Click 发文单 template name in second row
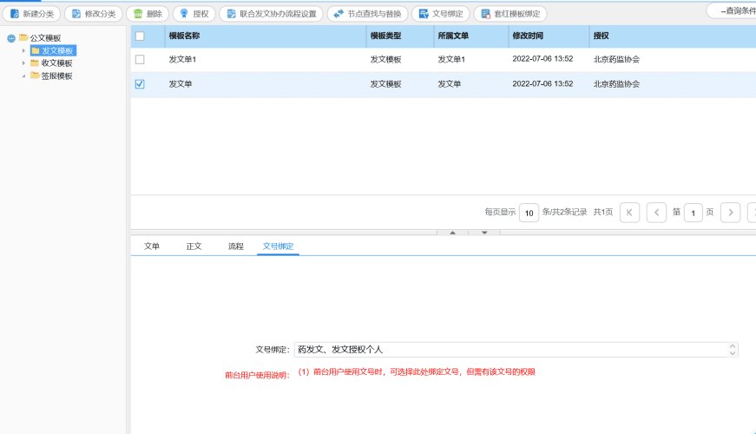This screenshot has height=434, width=756. 181,84
